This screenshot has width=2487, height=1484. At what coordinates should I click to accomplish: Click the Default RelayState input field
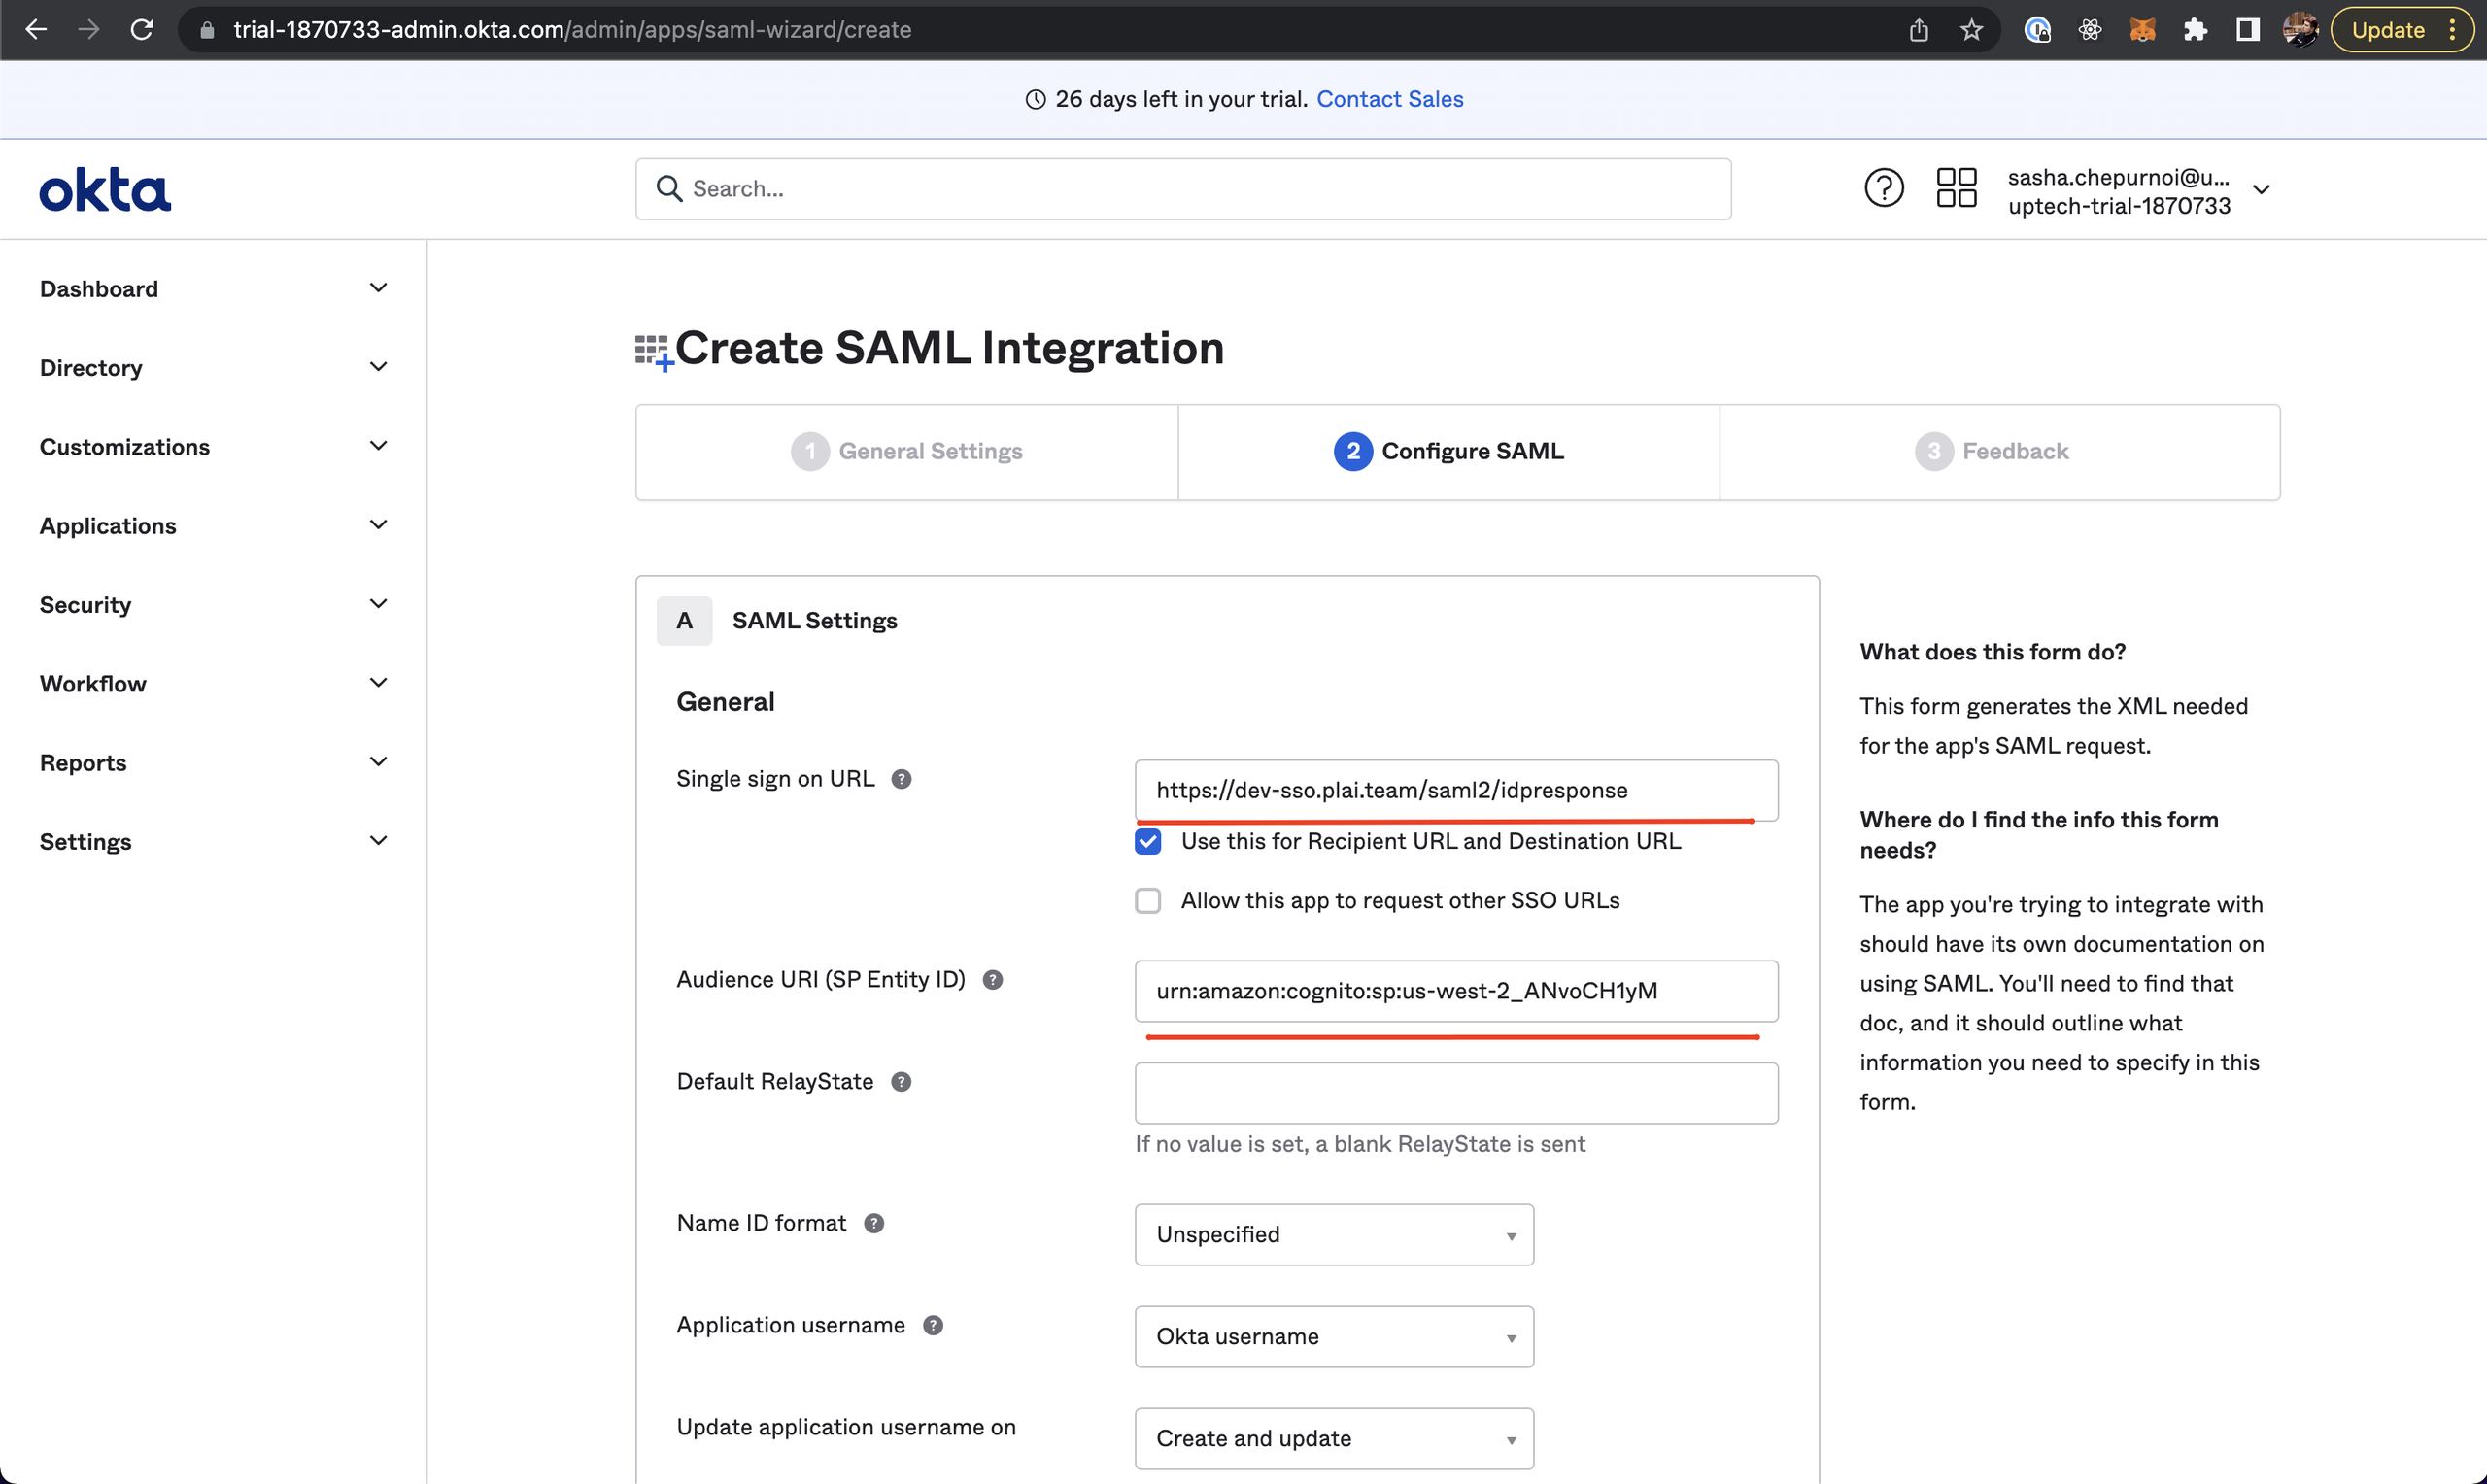(1455, 1093)
